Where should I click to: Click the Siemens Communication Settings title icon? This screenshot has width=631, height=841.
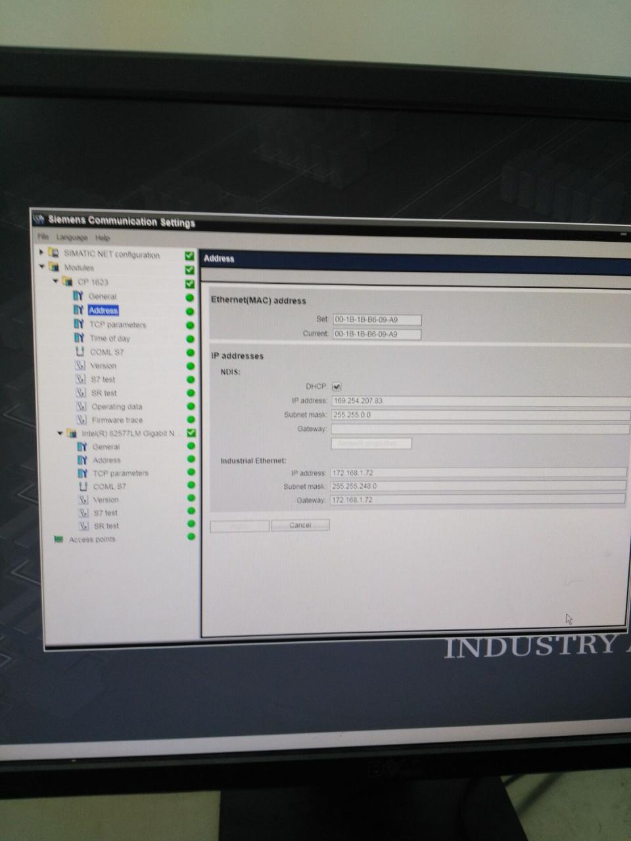pos(39,219)
